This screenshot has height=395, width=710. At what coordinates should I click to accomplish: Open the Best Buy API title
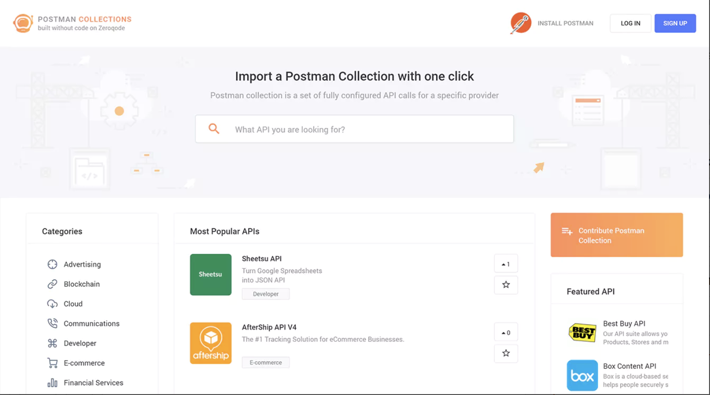(x=624, y=323)
